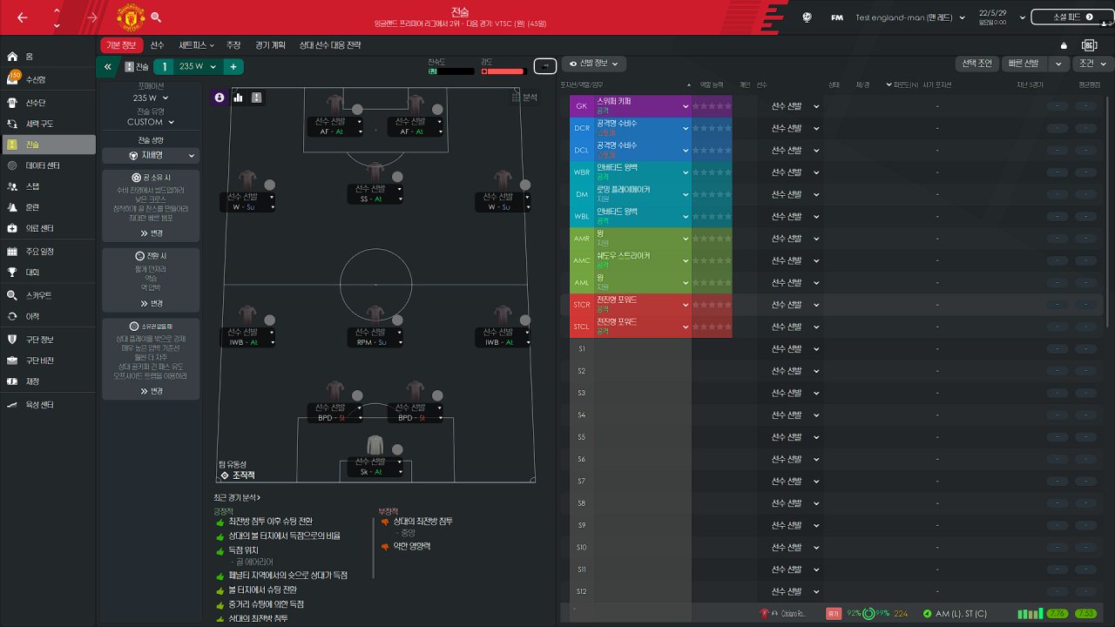The image size is (1115, 627).
Task: Switch to the 주장 tab
Action: coord(233,44)
